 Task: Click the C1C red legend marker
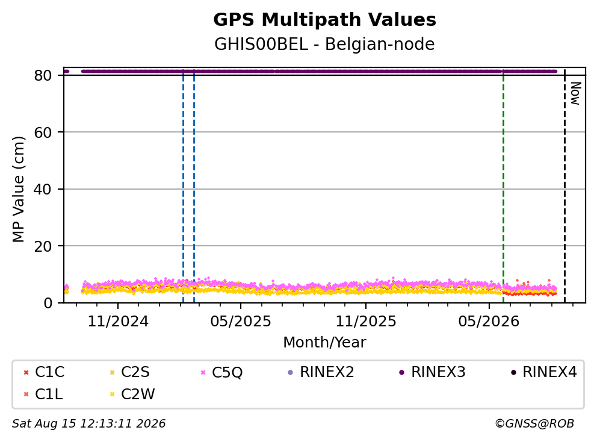coord(26,372)
